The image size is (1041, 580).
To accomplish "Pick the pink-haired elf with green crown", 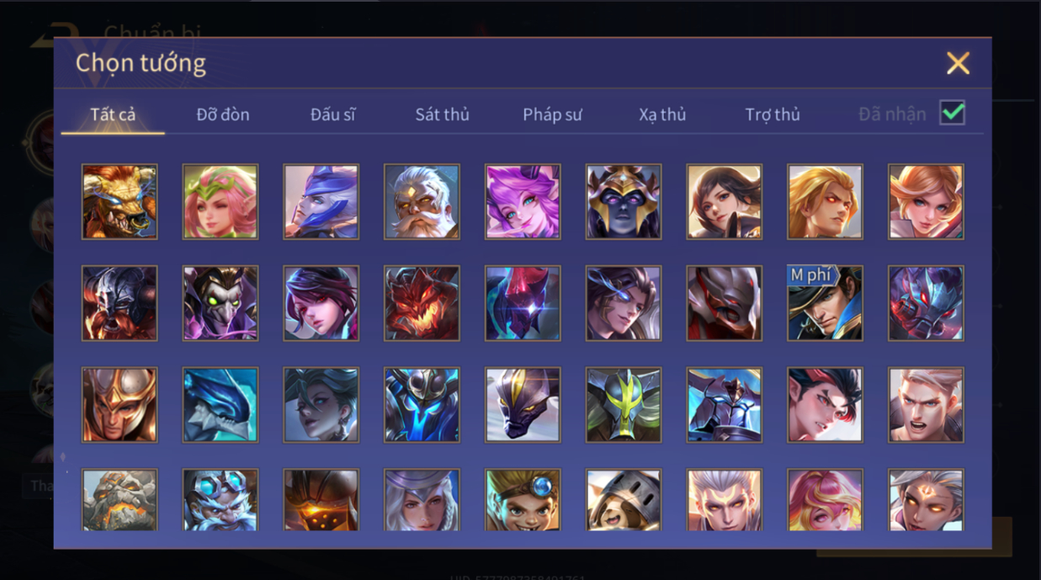I will [220, 202].
